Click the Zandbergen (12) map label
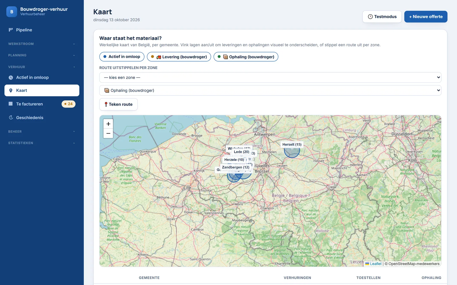457x285 pixels. [x=236, y=167]
